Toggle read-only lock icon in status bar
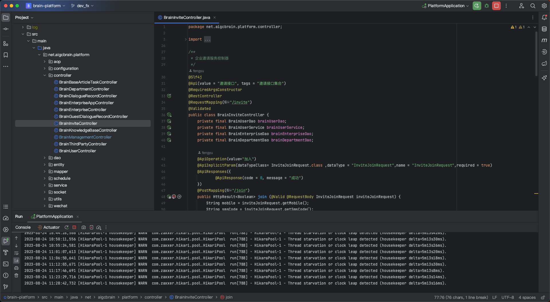 pos(543,297)
